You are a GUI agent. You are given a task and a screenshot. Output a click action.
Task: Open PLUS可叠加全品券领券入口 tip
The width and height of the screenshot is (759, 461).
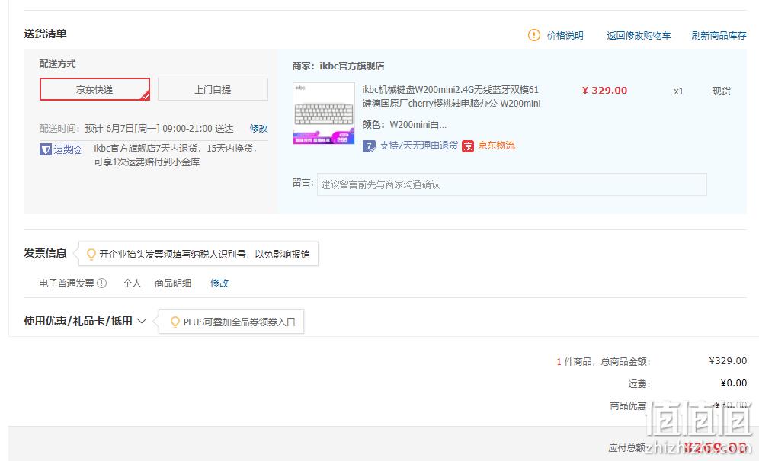pyautogui.click(x=239, y=322)
